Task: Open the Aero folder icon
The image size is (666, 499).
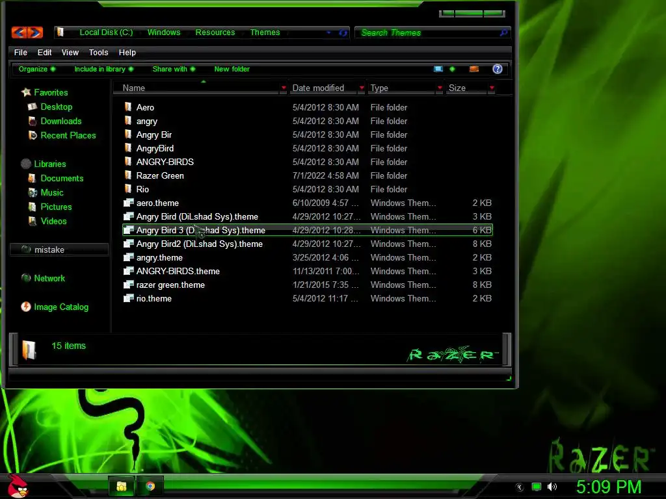Action: click(128, 107)
